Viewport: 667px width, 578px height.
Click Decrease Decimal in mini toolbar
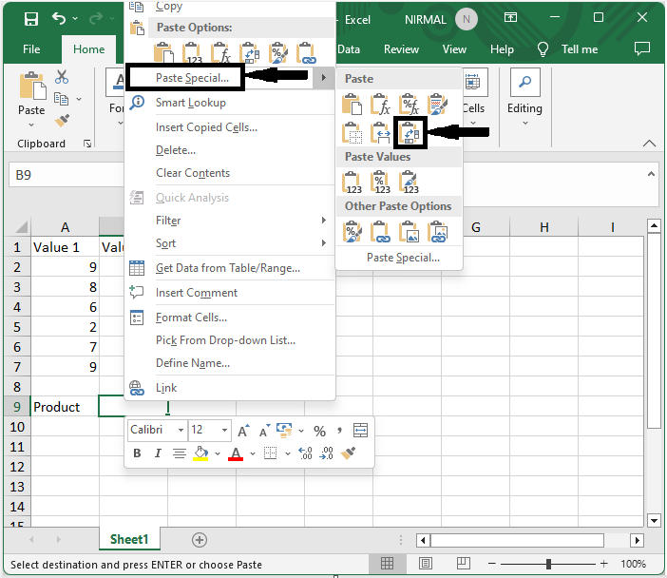326,453
